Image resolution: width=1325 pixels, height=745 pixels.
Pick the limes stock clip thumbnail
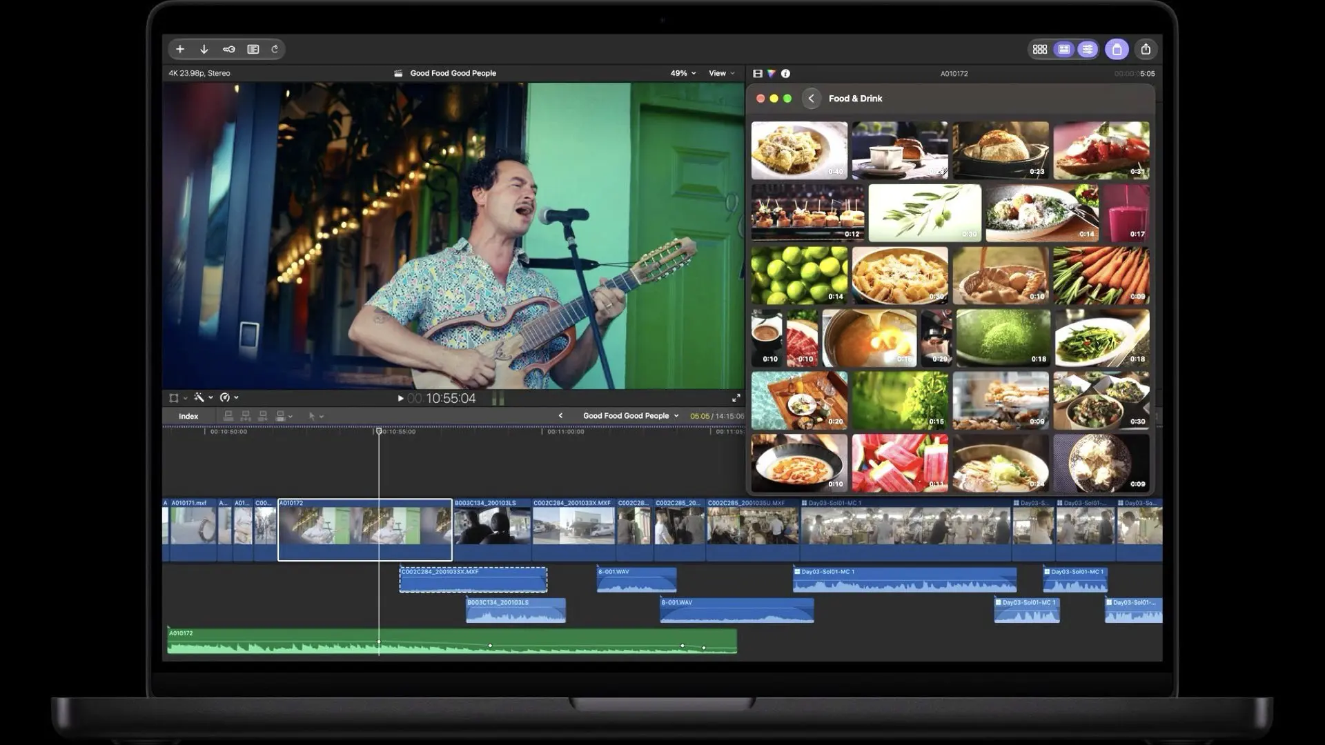799,276
